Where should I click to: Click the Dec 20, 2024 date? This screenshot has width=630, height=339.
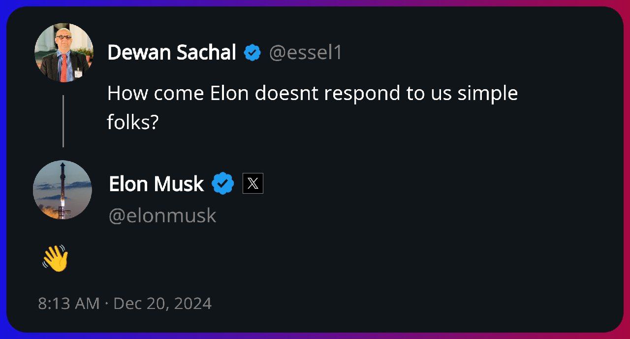163,303
